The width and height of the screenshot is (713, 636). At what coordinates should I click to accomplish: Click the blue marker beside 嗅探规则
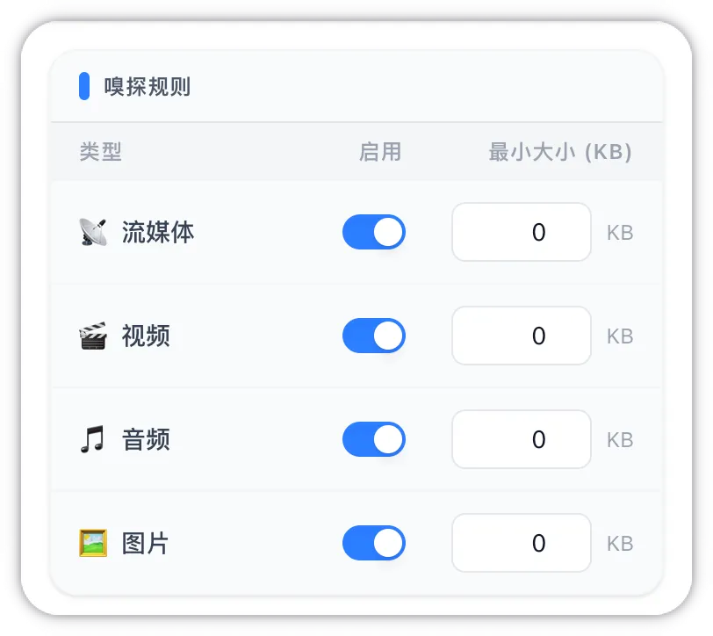click(84, 86)
